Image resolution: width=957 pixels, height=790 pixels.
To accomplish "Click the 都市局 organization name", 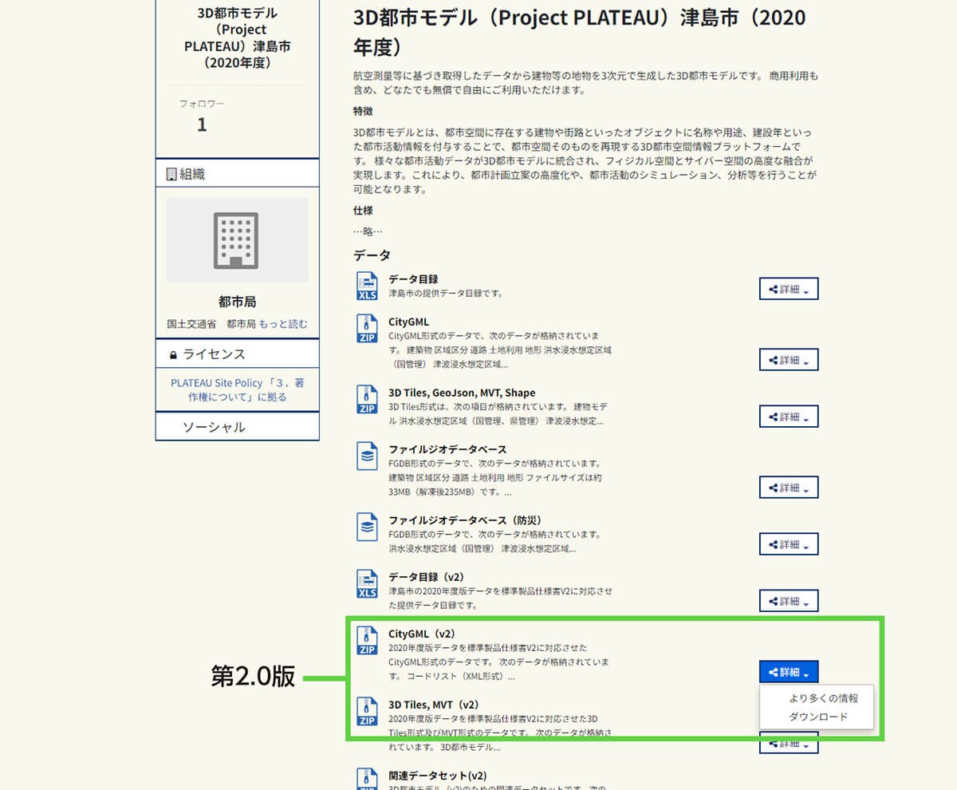I will [237, 302].
